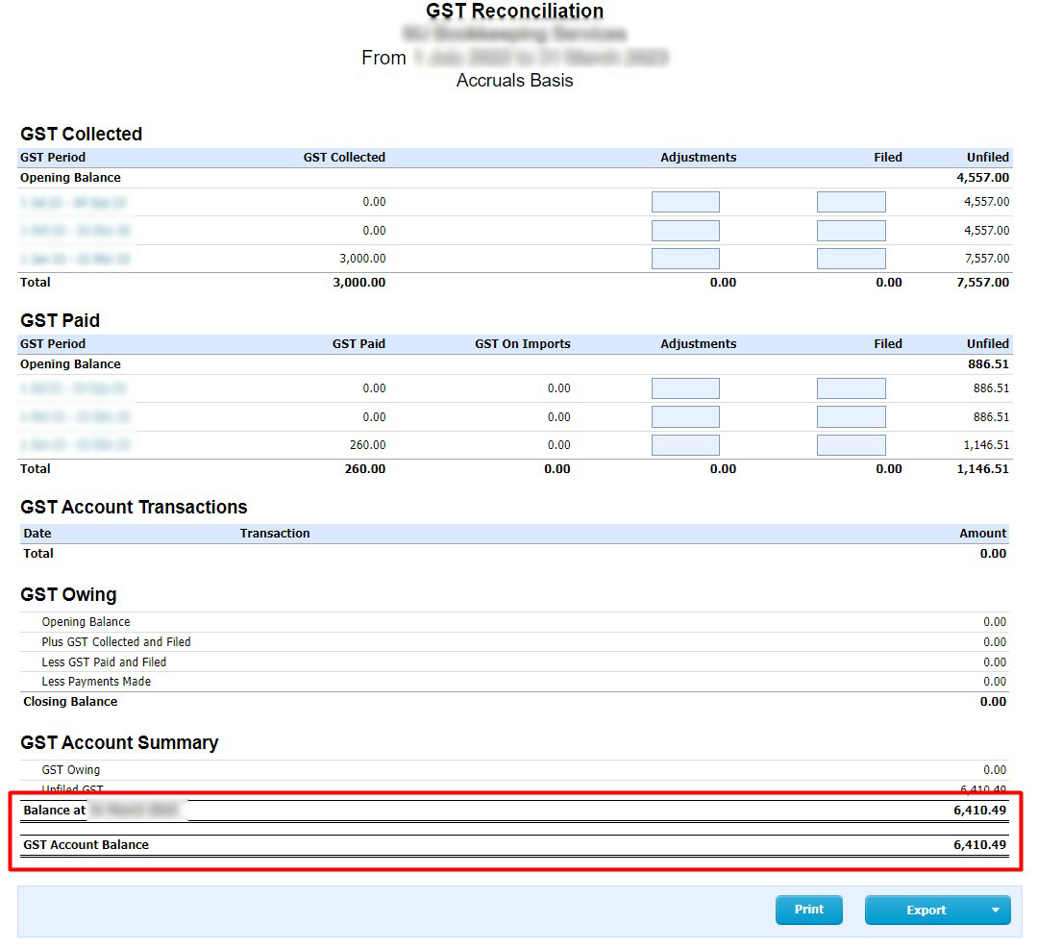The height and width of the screenshot is (949, 1038).
Task: Click the GST On Imports column header
Action: pyautogui.click(x=522, y=343)
